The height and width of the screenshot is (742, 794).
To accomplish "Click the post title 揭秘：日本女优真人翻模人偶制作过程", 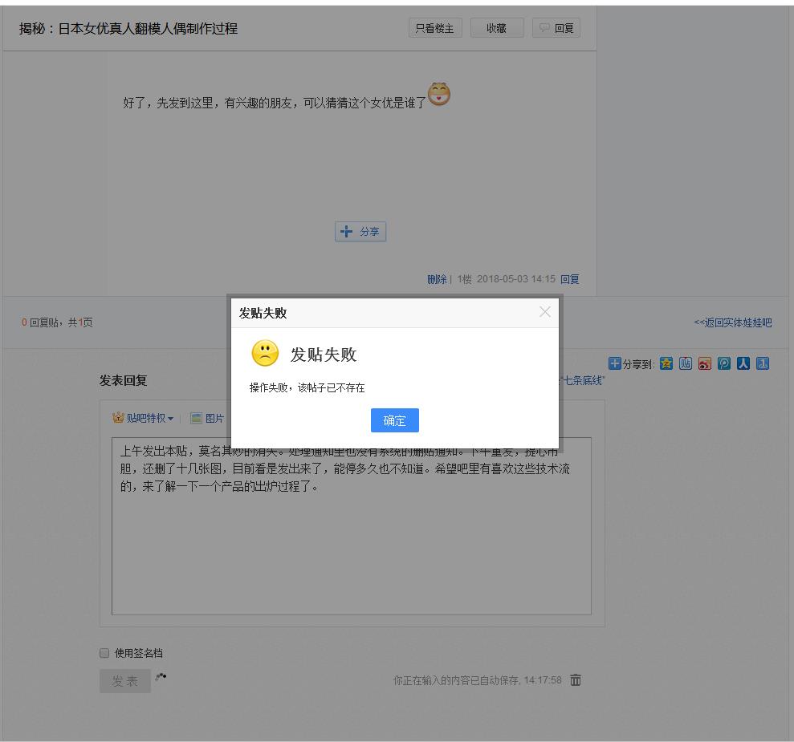I will coord(128,28).
